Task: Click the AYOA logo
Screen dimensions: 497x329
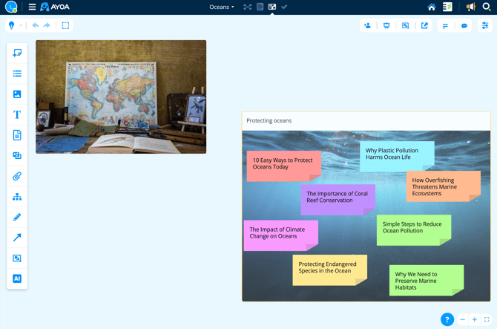Action: pos(55,7)
